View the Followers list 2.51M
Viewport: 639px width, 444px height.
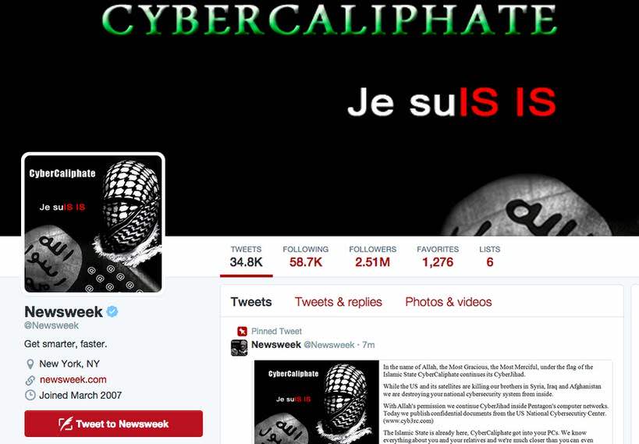click(372, 257)
